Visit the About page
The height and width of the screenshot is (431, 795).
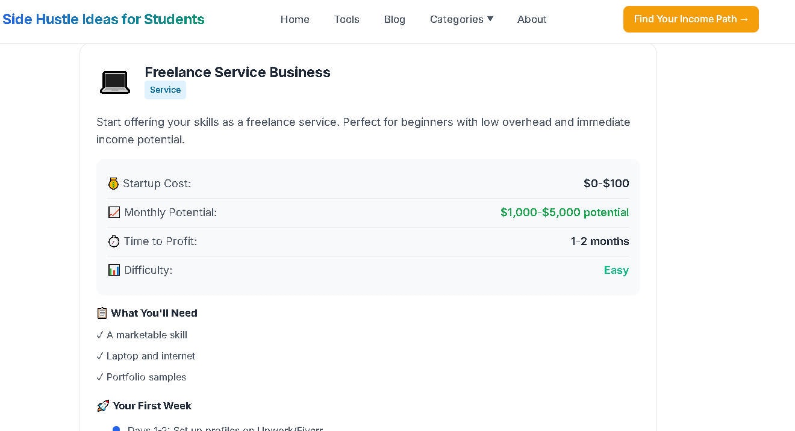click(x=532, y=19)
